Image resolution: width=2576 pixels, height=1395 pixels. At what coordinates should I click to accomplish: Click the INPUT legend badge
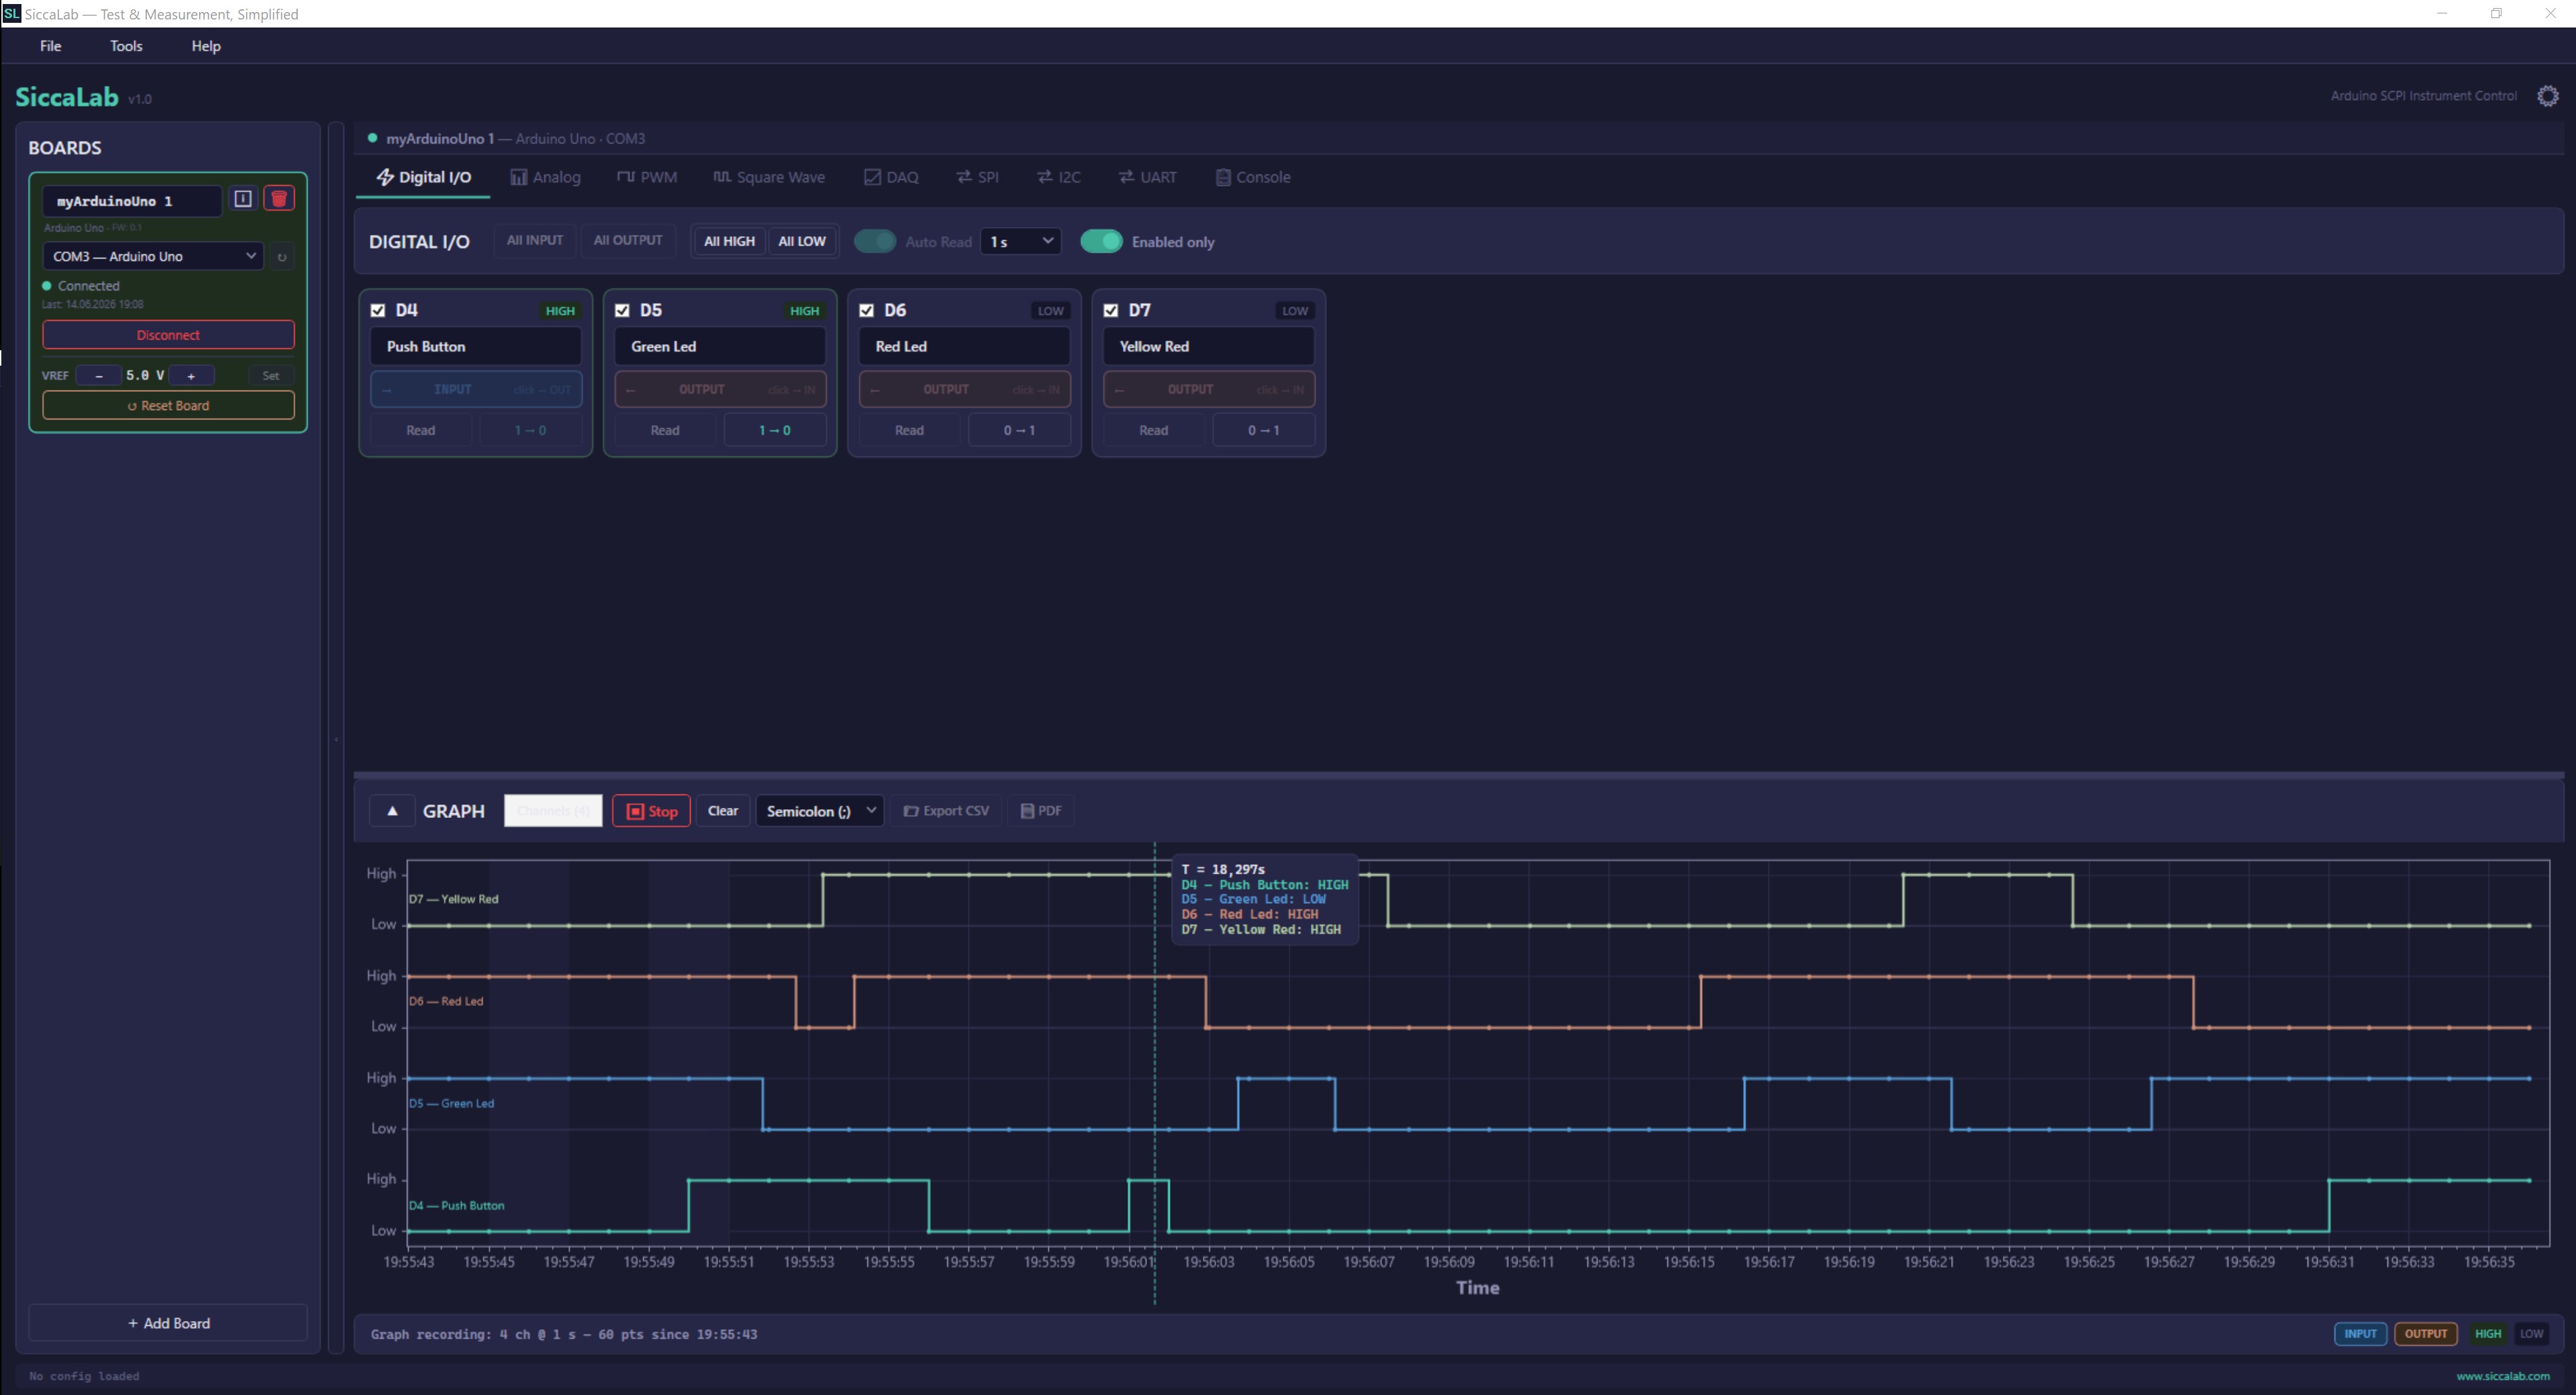pyautogui.click(x=2360, y=1334)
